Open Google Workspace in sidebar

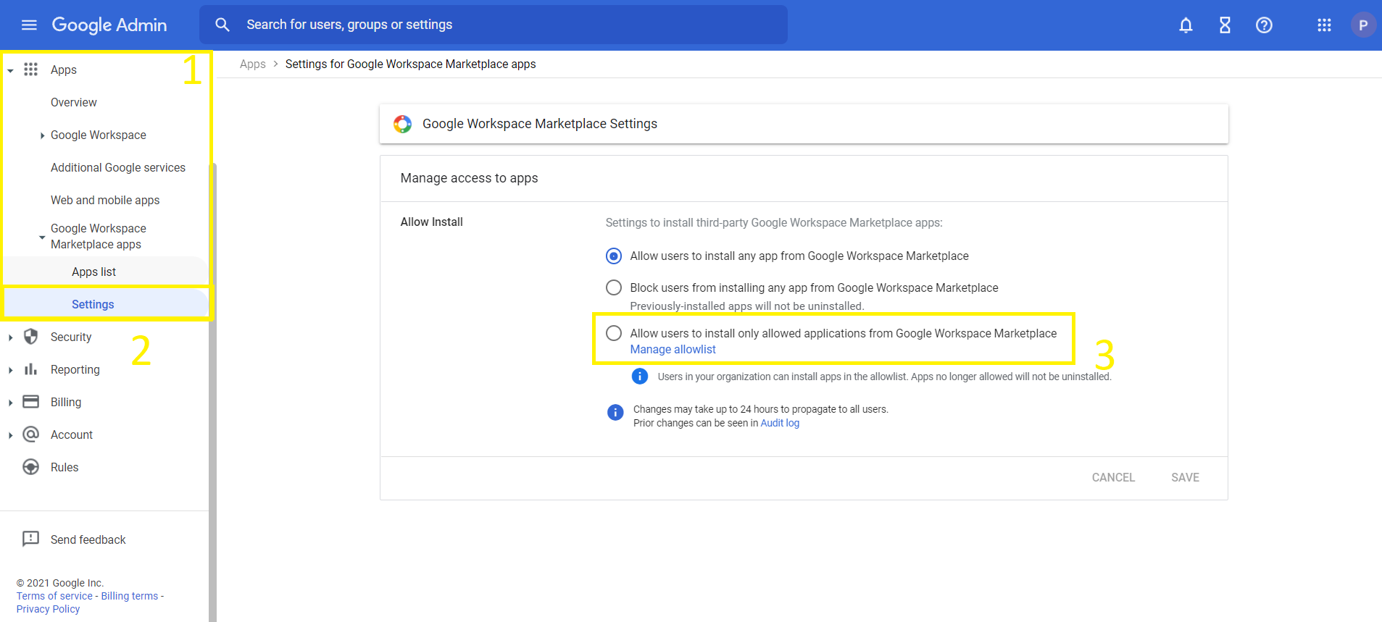[x=99, y=135]
